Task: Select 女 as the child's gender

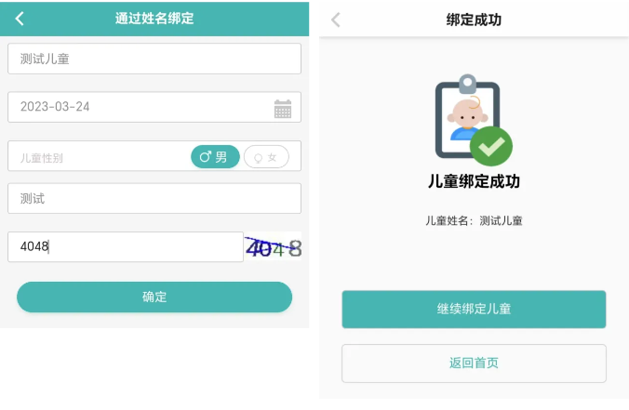Action: point(266,157)
